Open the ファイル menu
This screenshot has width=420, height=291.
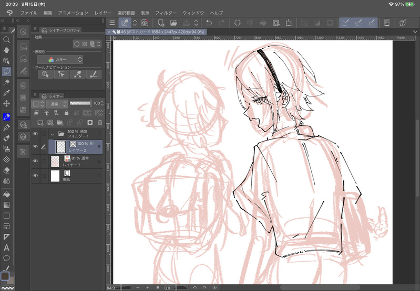(x=29, y=13)
